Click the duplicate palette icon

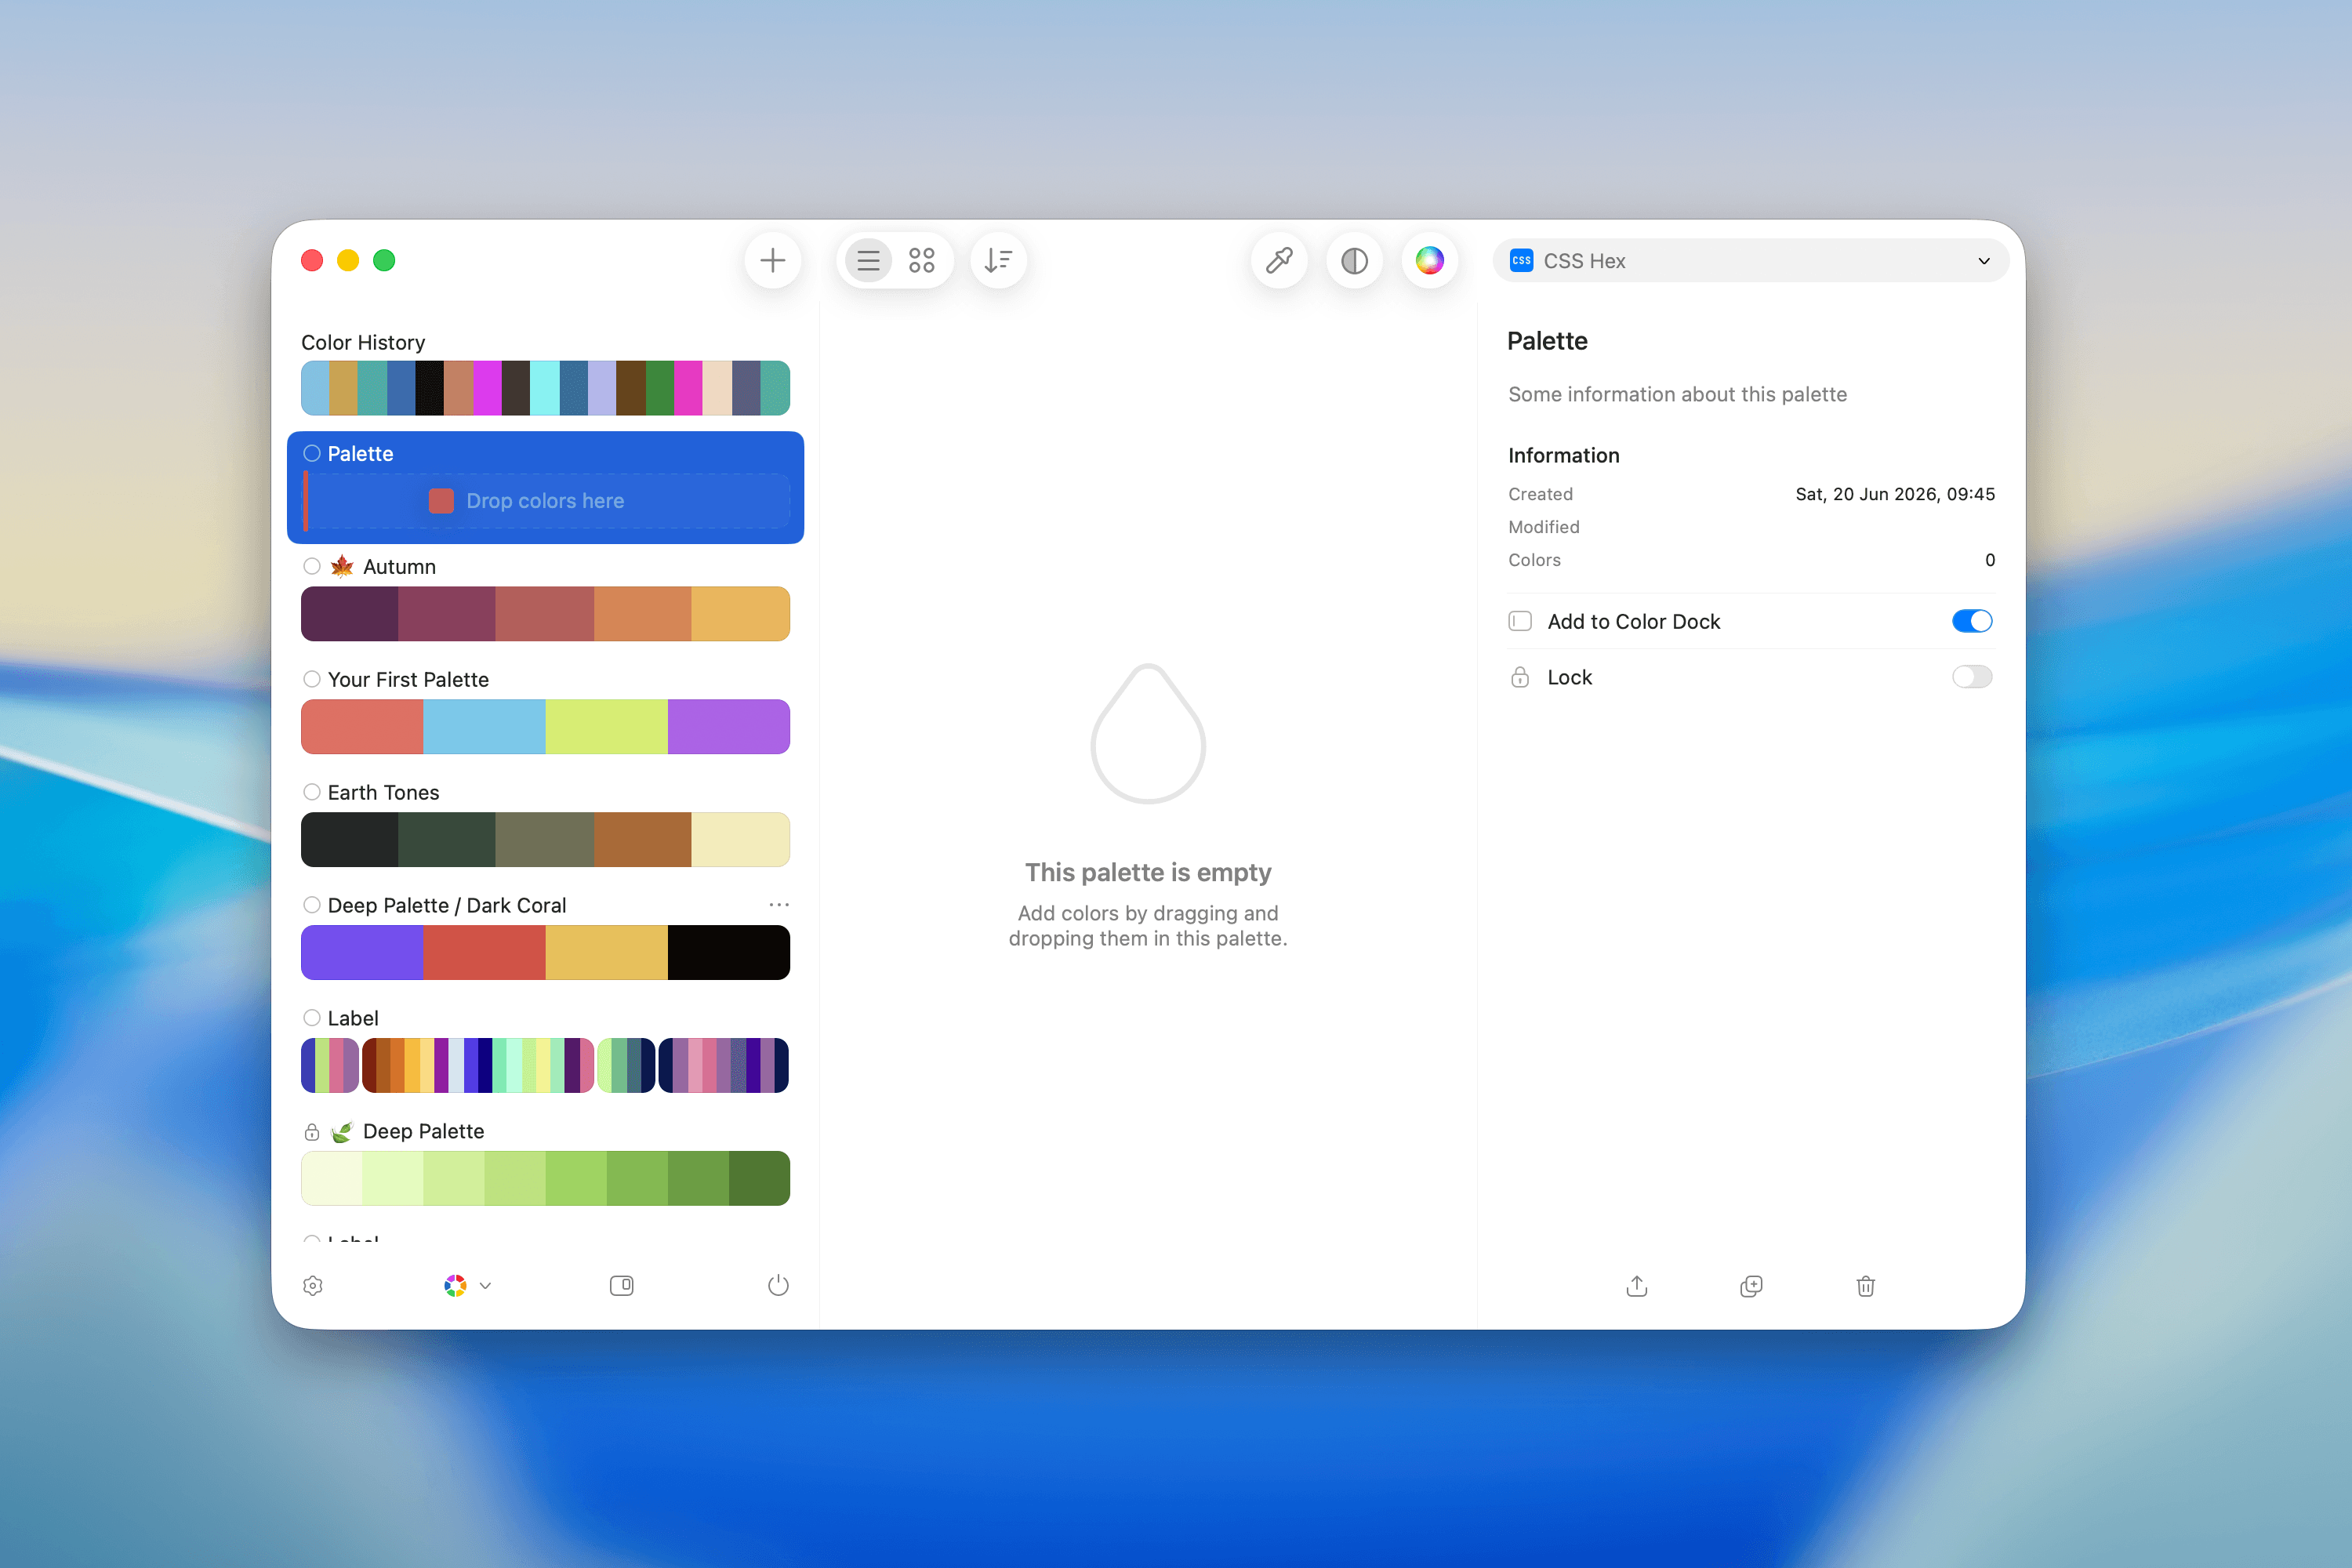1751,1286
